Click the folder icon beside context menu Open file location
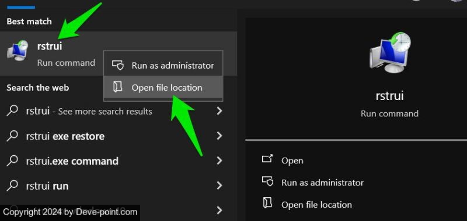The image size is (467, 221). coord(118,87)
